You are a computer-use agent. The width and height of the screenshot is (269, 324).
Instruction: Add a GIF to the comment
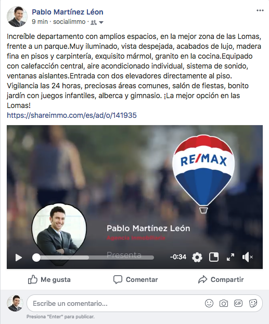(x=238, y=303)
